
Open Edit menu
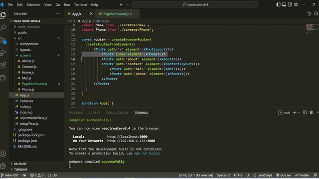[19, 4]
